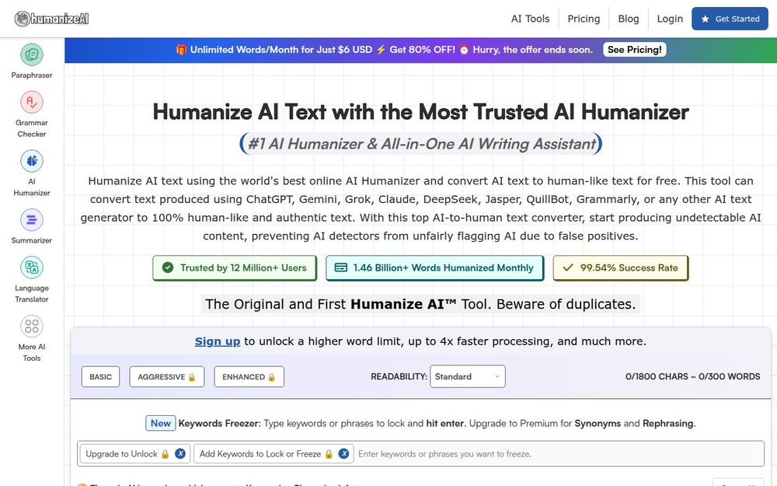Click the Get Started button
The height and width of the screenshot is (486, 777).
(730, 19)
